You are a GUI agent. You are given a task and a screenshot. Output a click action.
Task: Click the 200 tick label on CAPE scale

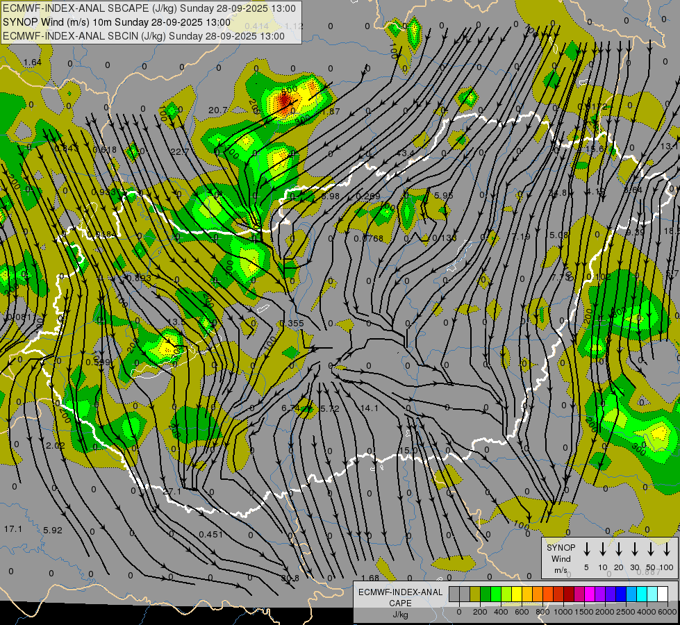(480, 612)
